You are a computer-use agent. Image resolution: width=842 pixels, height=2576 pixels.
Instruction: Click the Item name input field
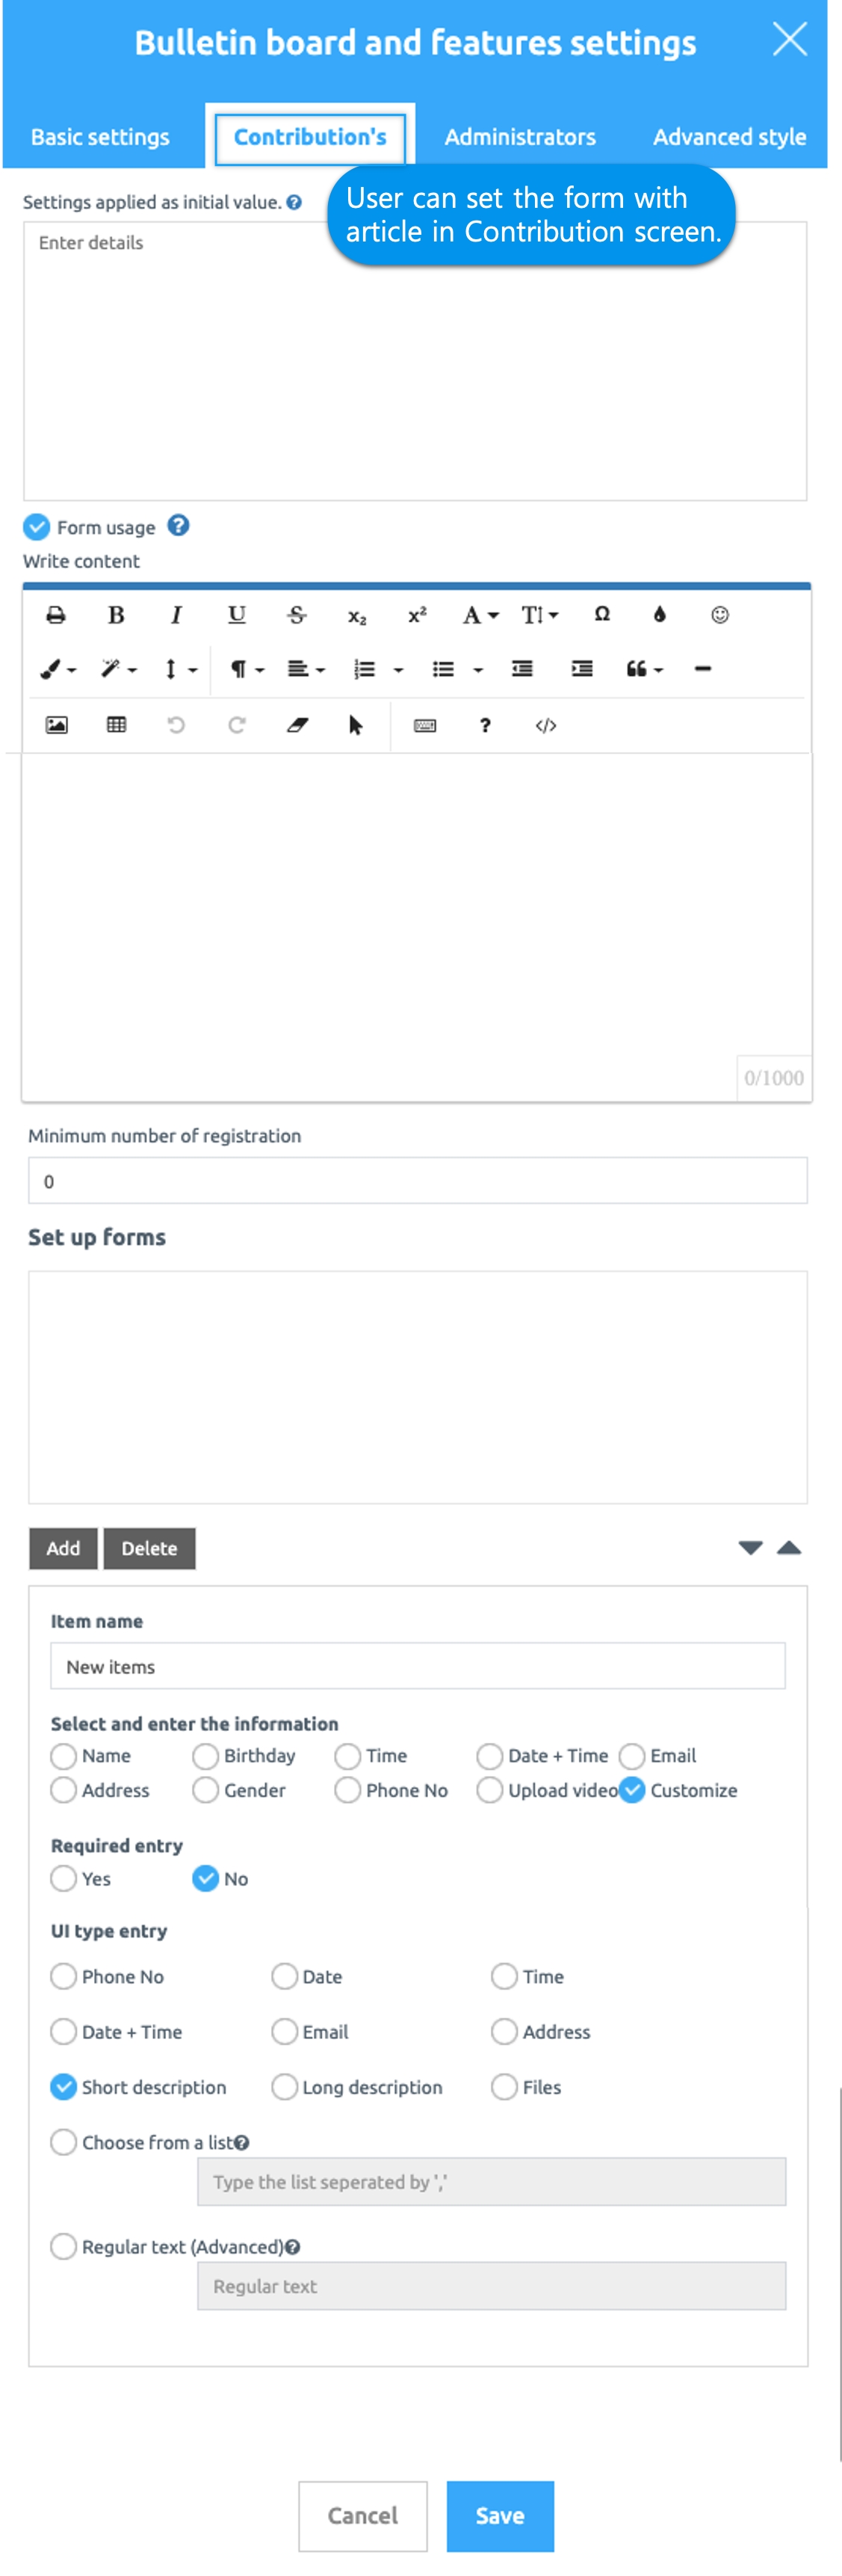tap(418, 1666)
